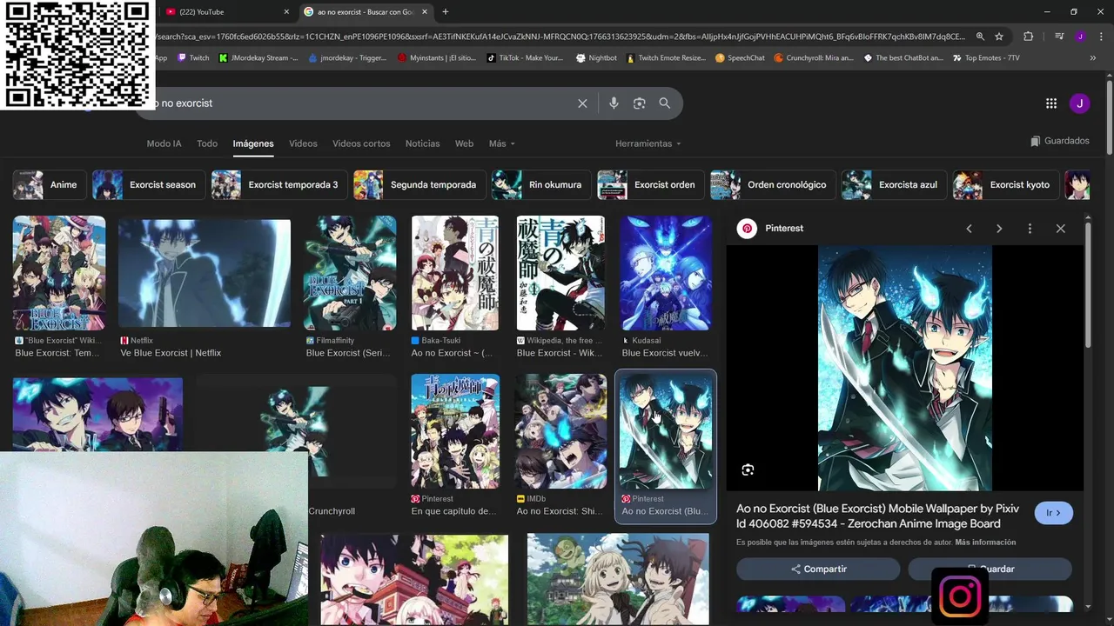Filter by Segunda temporada chip

tap(419, 185)
